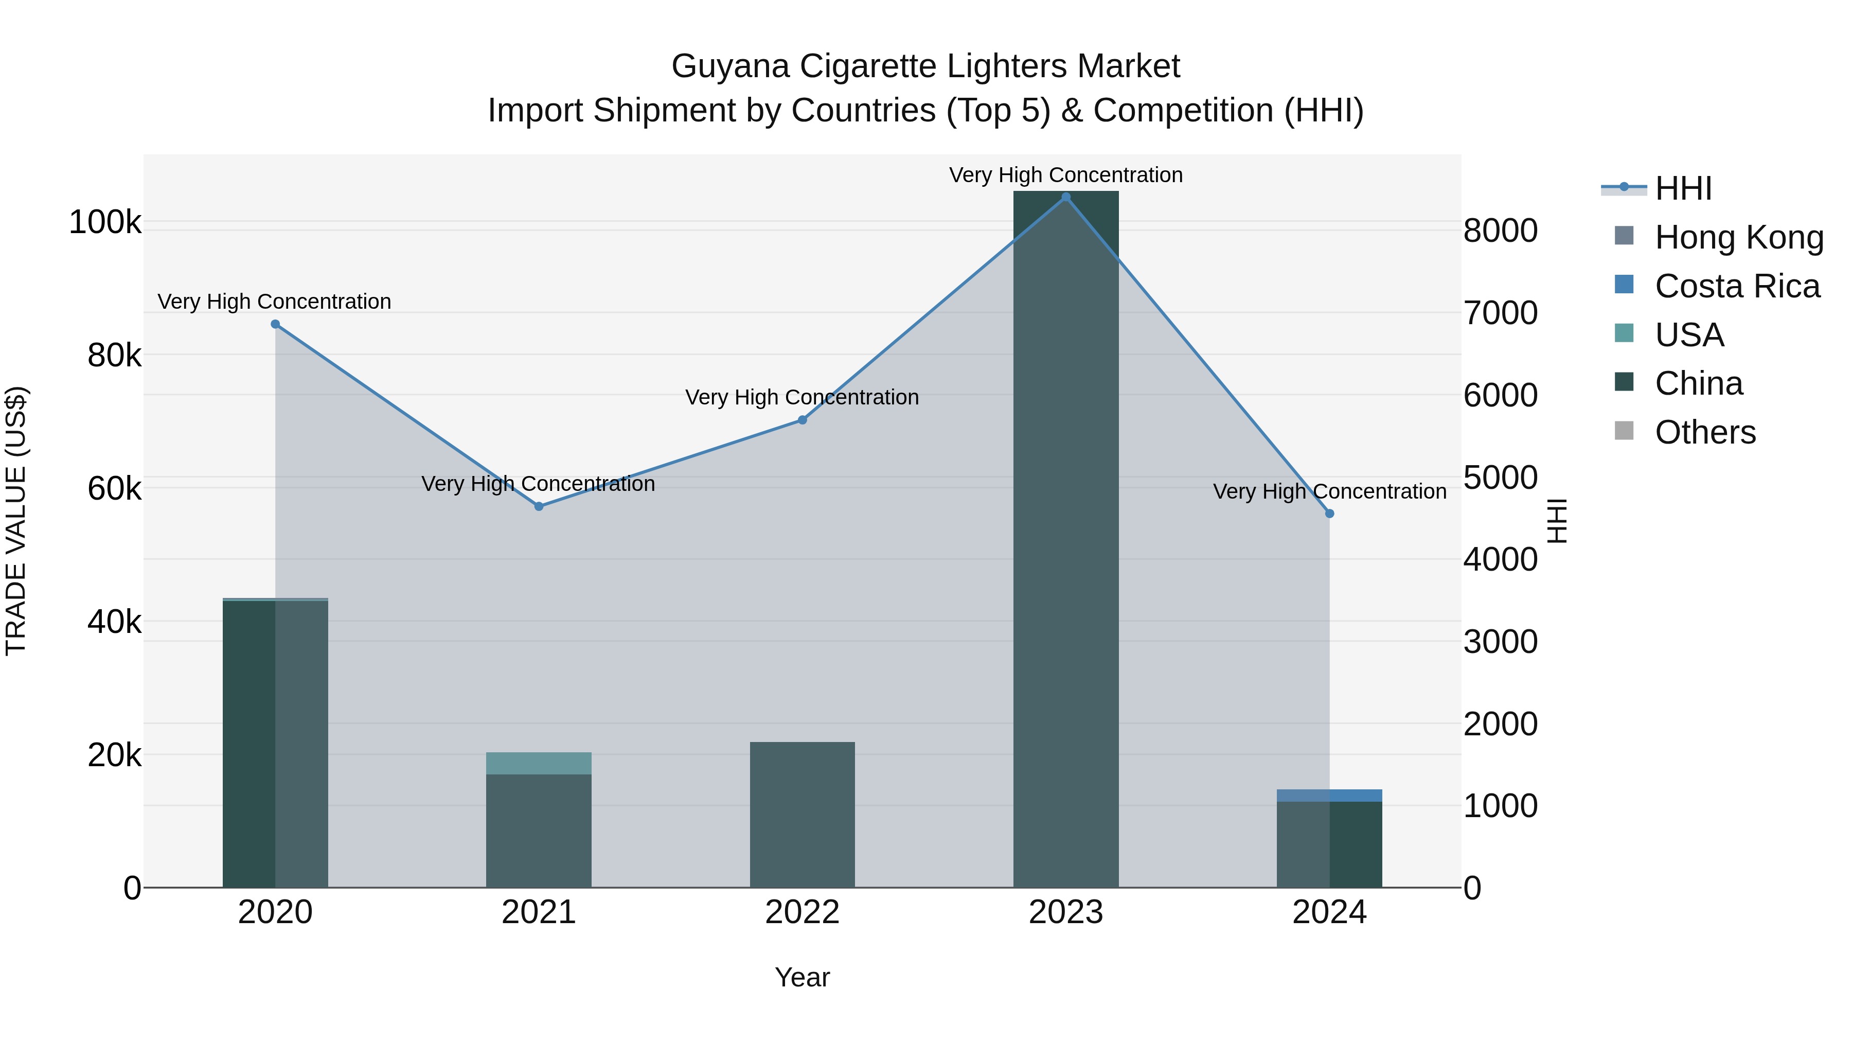Click the Hong Kong legend color swatch
The image size is (1852, 1042).
1624,236
